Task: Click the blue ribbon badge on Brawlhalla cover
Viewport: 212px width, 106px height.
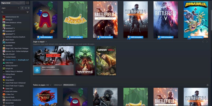Action: (x=189, y=37)
